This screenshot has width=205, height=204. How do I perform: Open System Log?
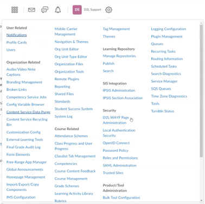point(63,116)
